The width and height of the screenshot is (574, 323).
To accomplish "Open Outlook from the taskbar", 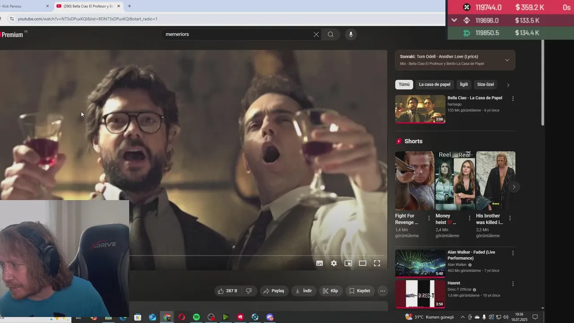I will [152, 317].
